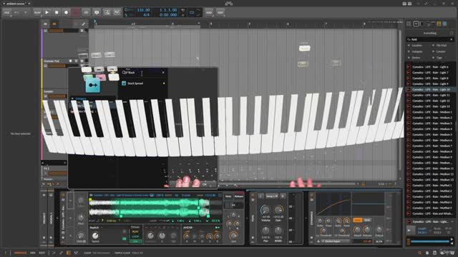This screenshot has height=257, width=458.
Task: Click the Sampler waveform display
Action: coord(155,208)
